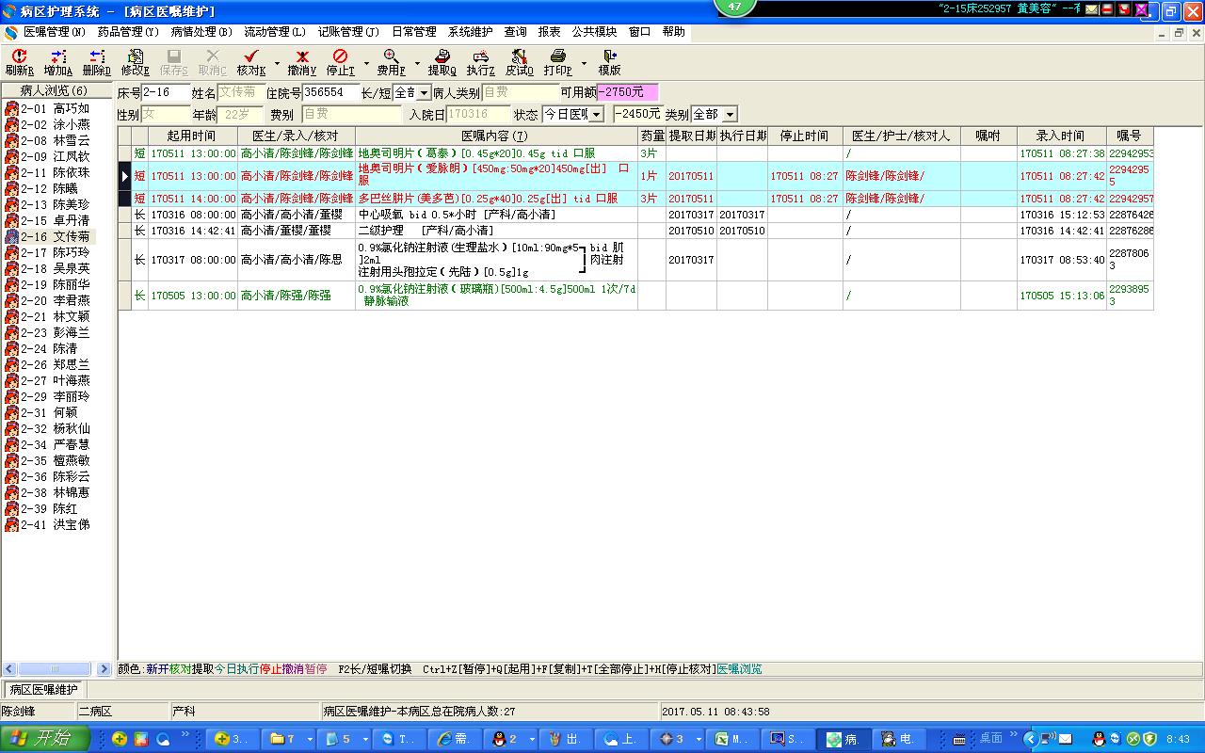Select patient 2-21 林文颖 in list
Viewport: 1205px width, 753px height.
[x=56, y=317]
